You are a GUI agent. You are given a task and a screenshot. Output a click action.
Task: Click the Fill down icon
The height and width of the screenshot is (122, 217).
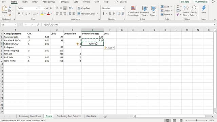point(178,11)
